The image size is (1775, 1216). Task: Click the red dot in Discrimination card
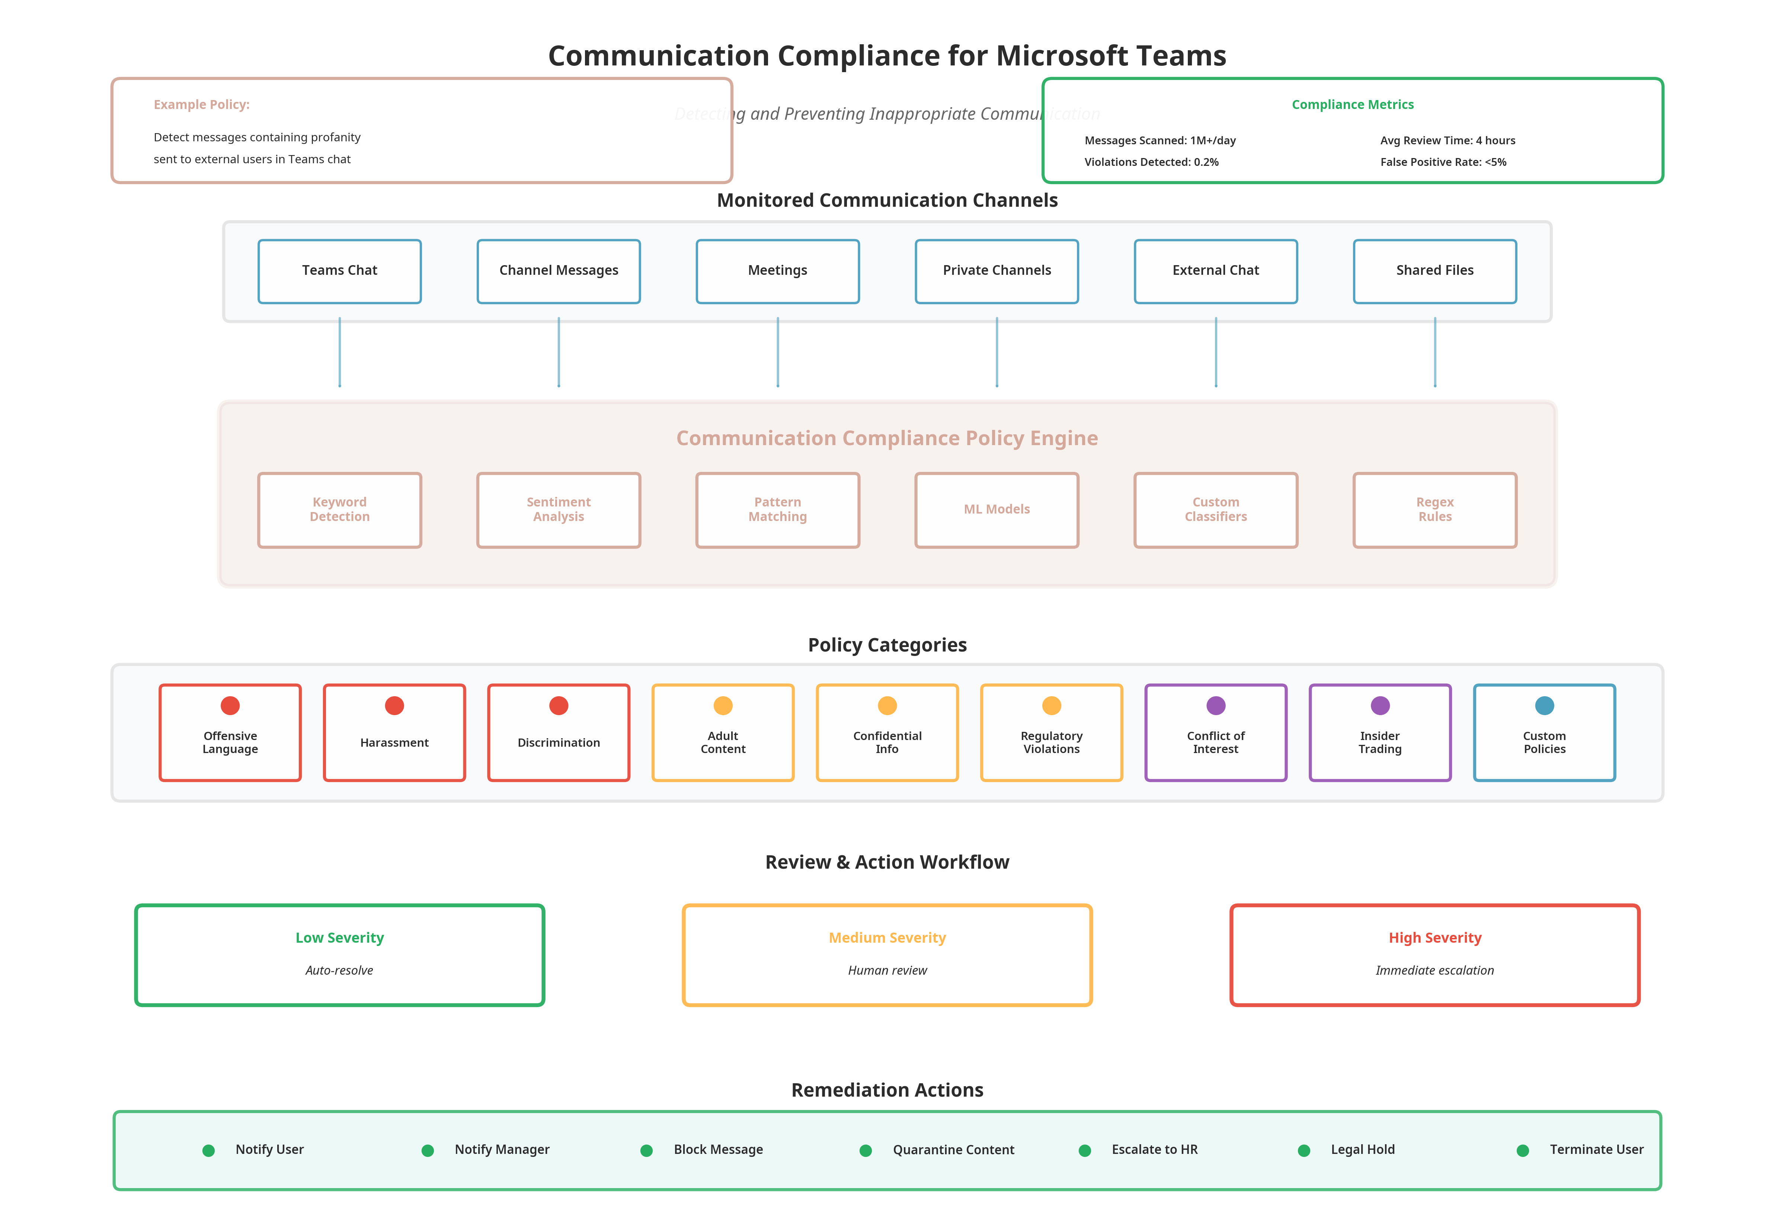coord(558,705)
